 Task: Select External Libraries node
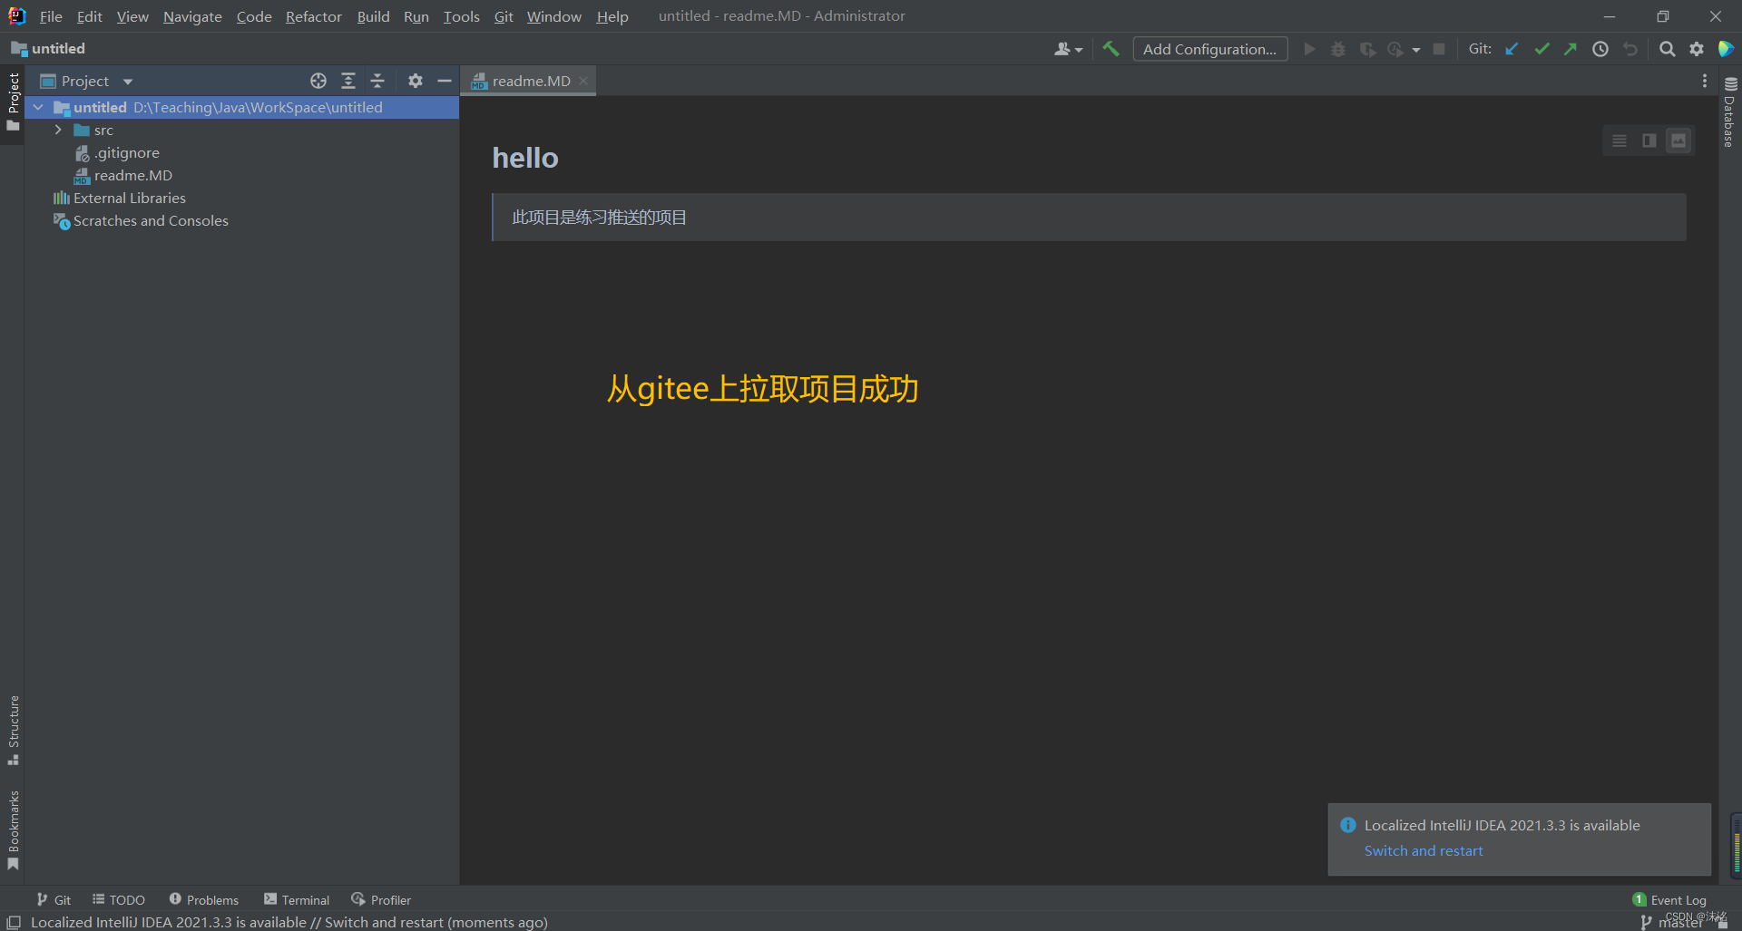pos(120,198)
